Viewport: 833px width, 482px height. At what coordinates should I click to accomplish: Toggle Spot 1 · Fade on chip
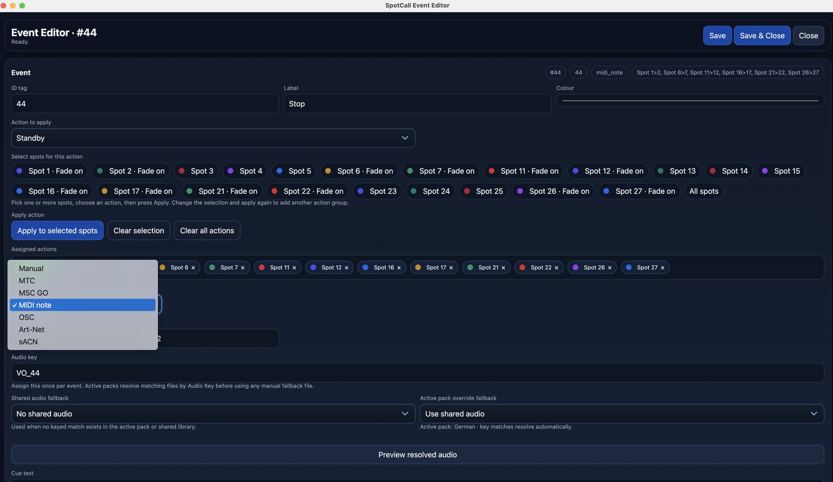[49, 171]
